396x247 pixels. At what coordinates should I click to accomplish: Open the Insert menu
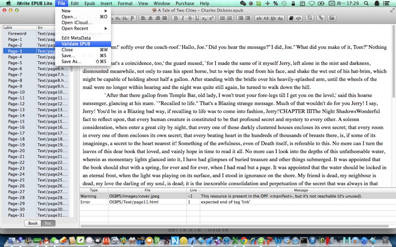106,3
